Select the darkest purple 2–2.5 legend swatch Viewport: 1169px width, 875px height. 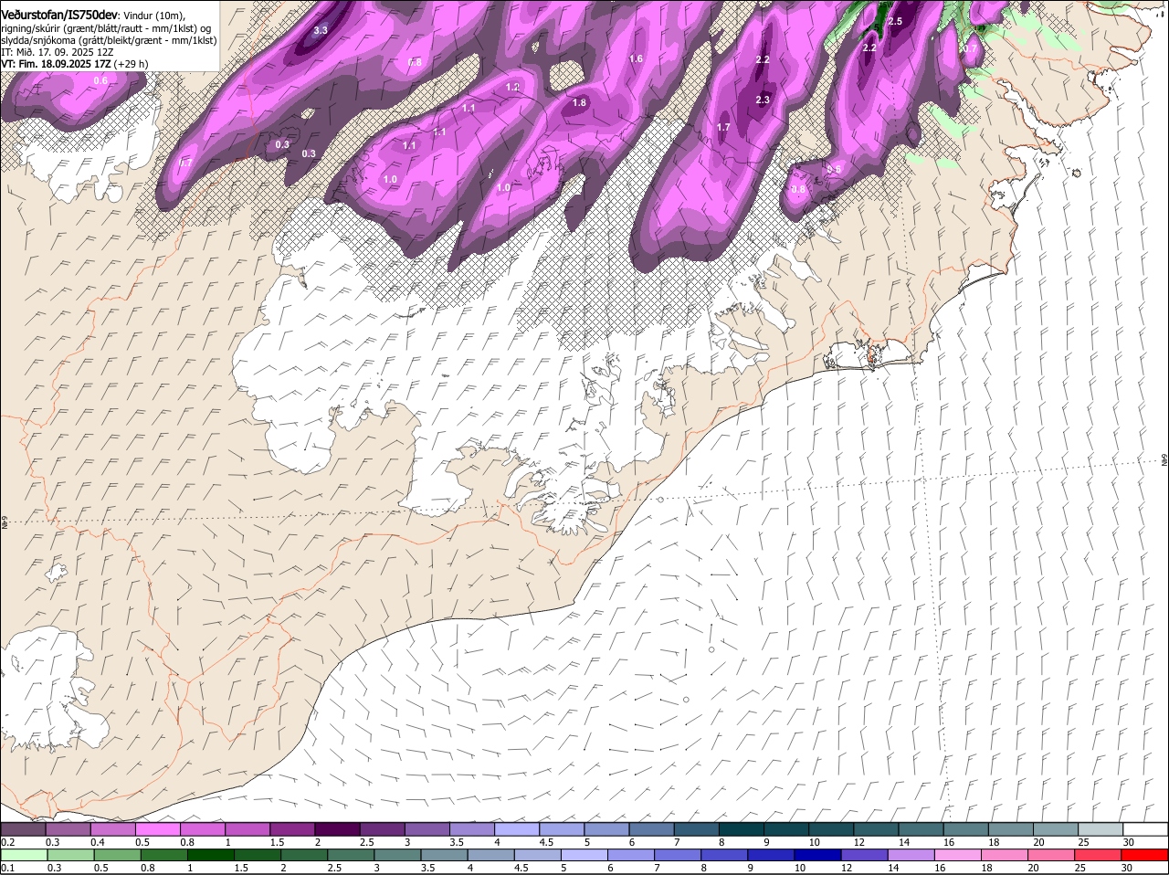pyautogui.click(x=338, y=829)
